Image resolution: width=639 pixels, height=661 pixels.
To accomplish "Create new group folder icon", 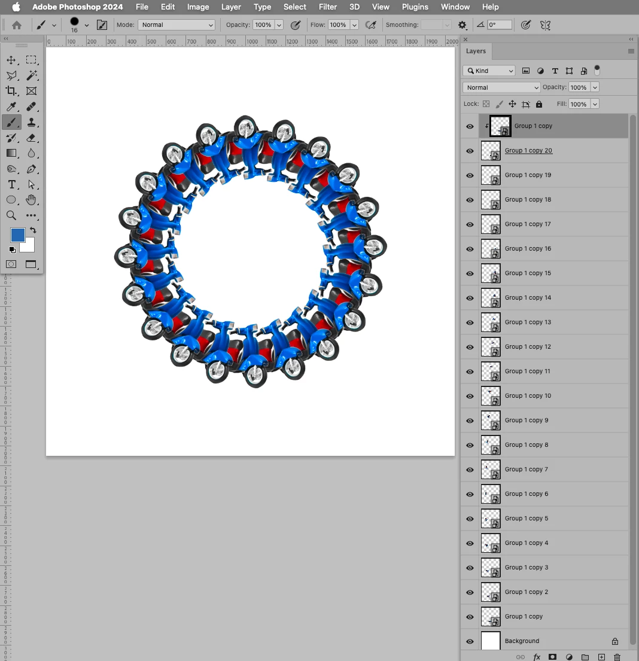I will [x=585, y=657].
